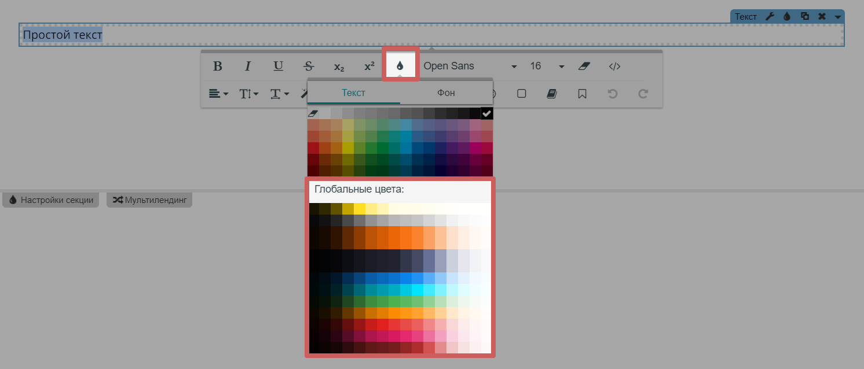Pick the black swatch with checkmark

pyautogui.click(x=487, y=113)
